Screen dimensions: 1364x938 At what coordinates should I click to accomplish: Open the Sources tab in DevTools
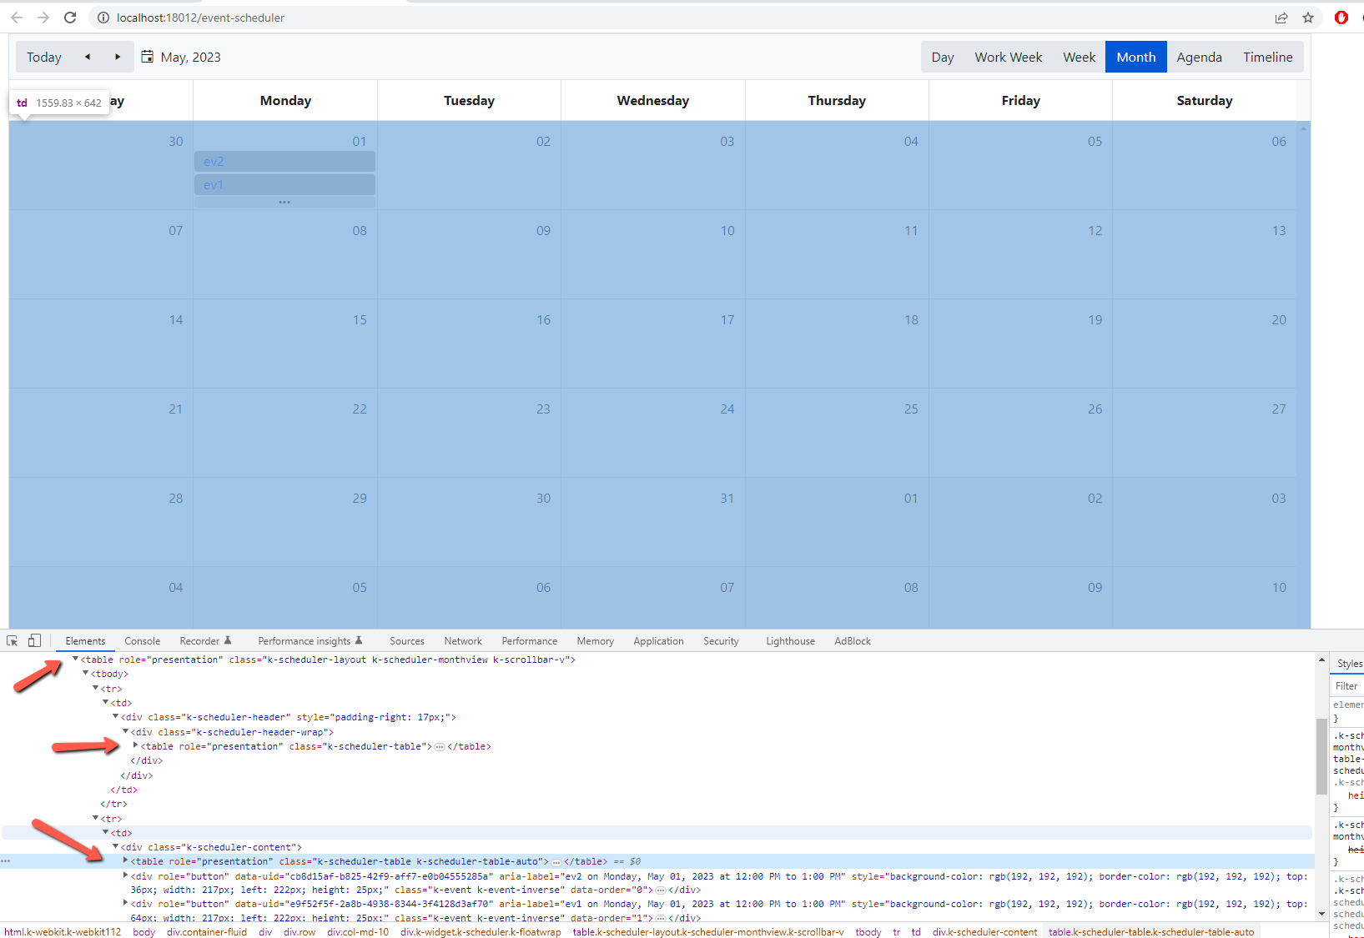tap(407, 641)
